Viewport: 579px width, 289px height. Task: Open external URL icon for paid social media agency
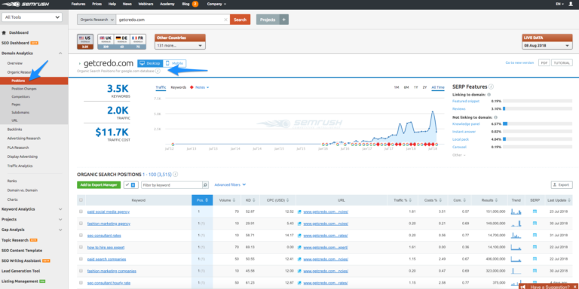click(299, 211)
